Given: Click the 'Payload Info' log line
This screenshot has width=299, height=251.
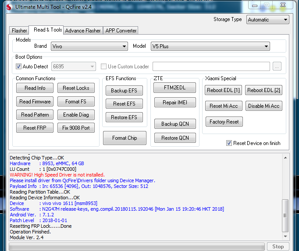Looking at the screenshot, I should tap(79, 186).
